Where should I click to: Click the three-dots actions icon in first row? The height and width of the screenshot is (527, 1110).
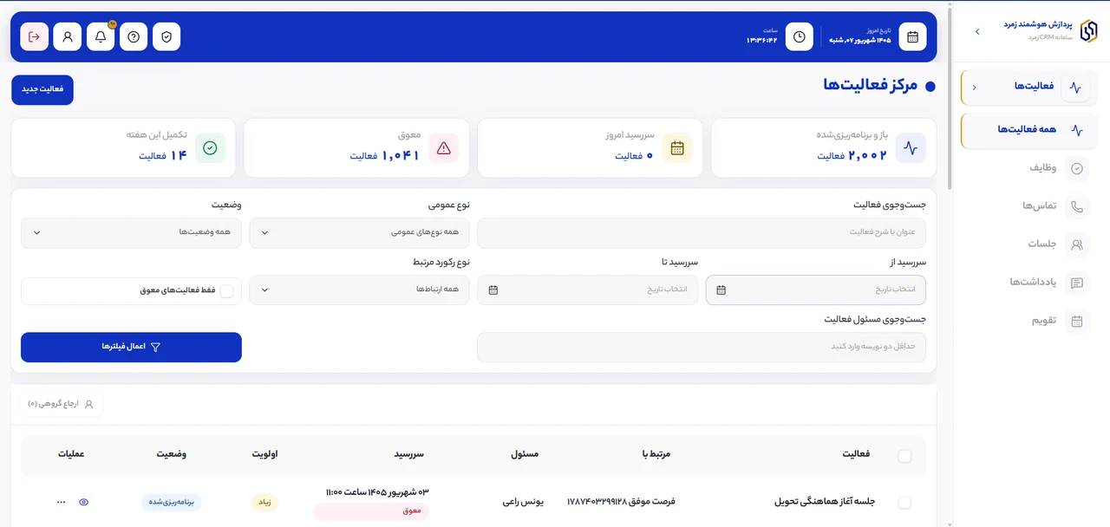pyautogui.click(x=61, y=502)
